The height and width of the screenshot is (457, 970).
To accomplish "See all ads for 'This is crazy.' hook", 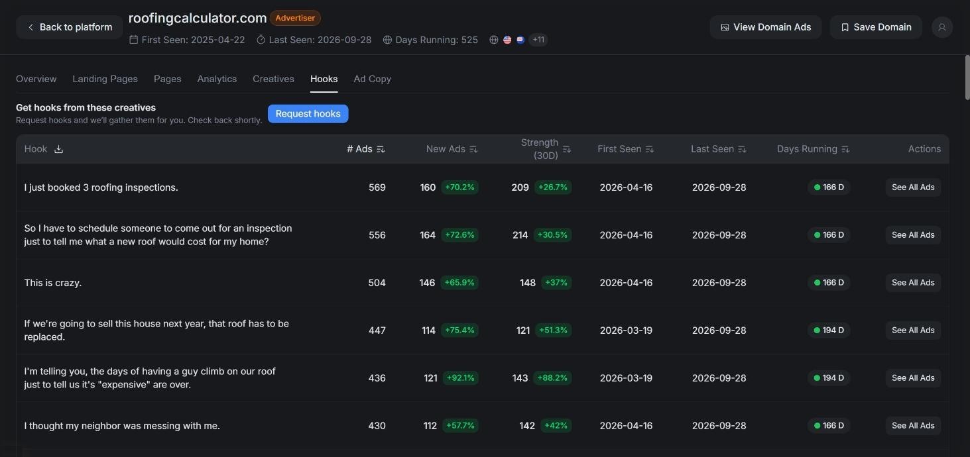I will pyautogui.click(x=913, y=283).
